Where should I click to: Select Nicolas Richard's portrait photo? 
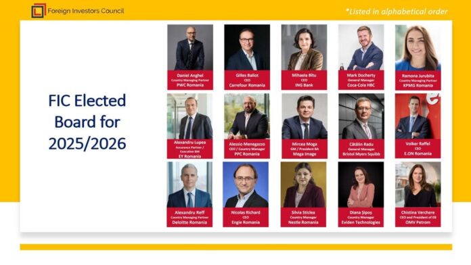point(246,185)
